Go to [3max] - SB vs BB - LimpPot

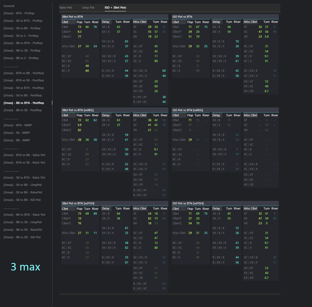[x=23, y=185]
